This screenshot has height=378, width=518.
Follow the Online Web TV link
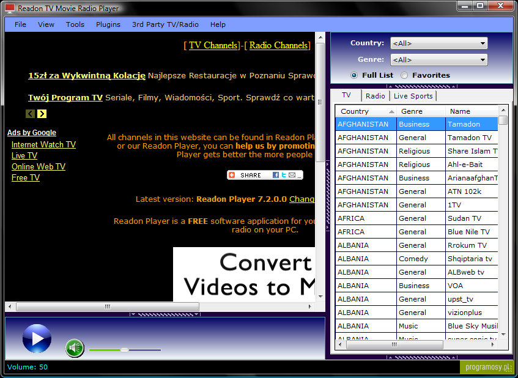point(39,166)
